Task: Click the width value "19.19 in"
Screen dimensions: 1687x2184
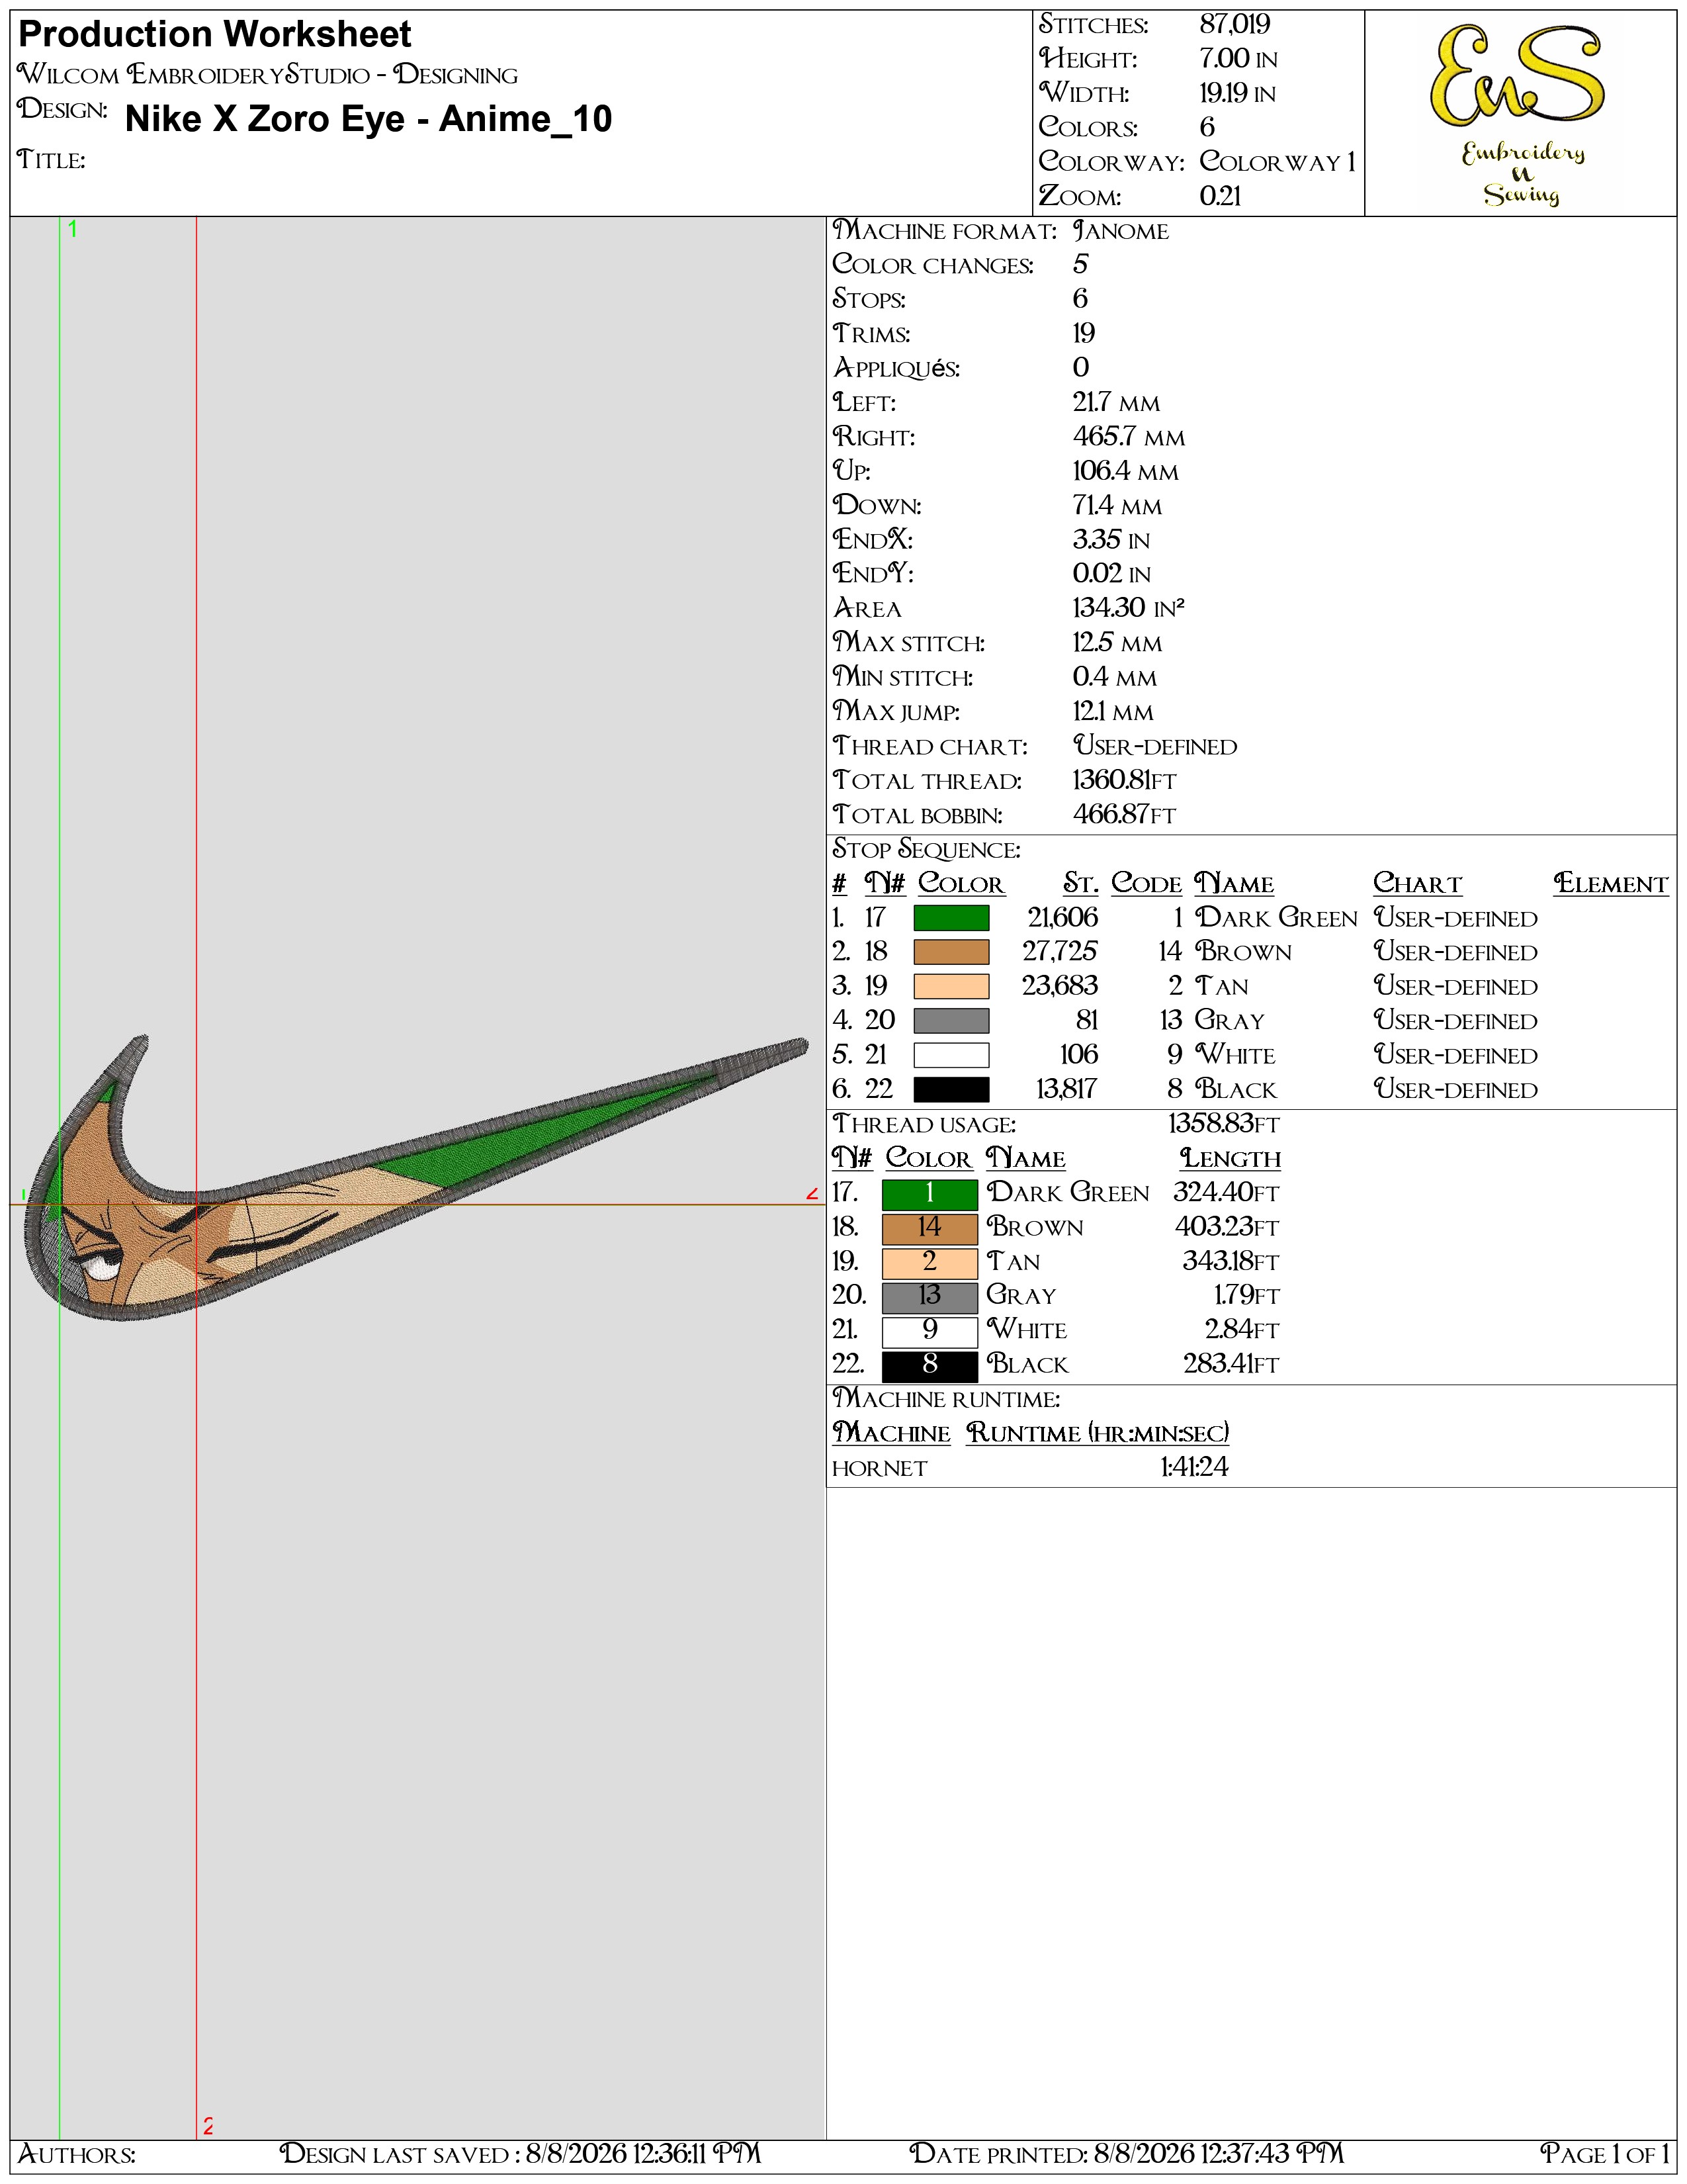Action: [x=1237, y=93]
